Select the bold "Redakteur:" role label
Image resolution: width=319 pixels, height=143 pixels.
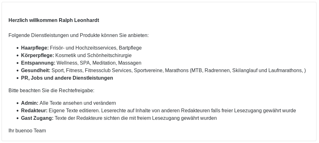point(34,111)
